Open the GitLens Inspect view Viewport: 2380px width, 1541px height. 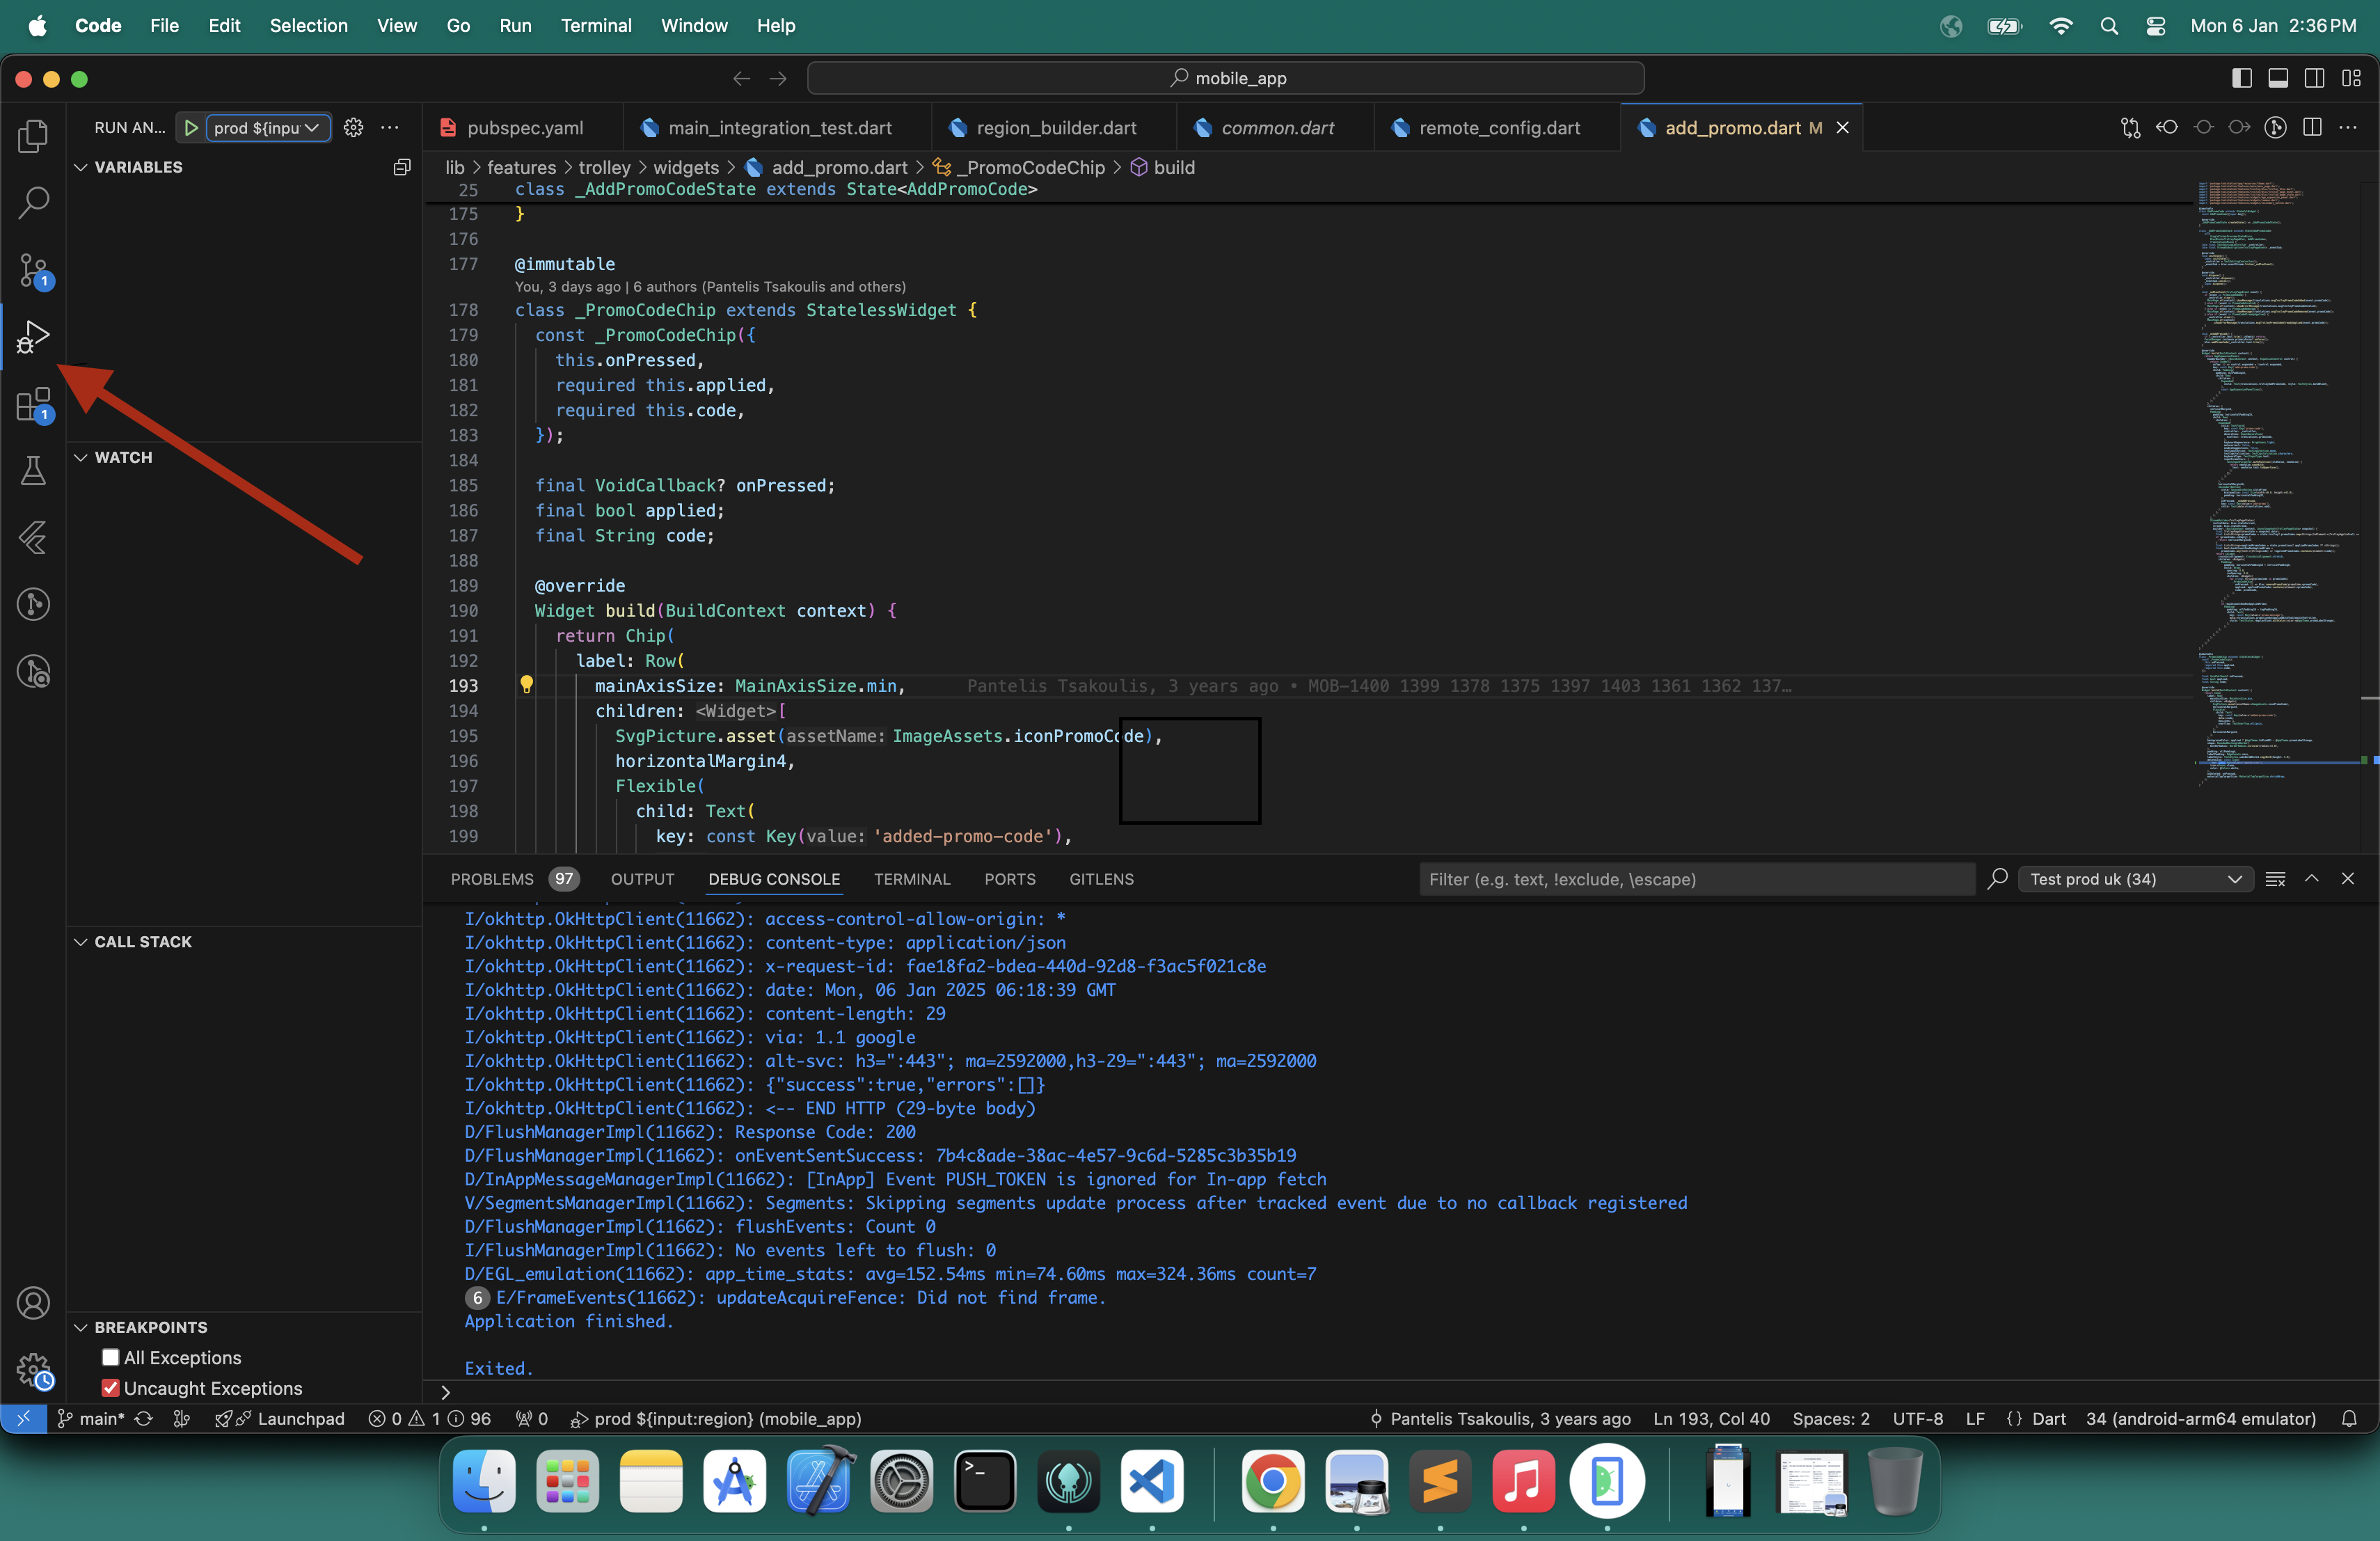pyautogui.click(x=33, y=670)
